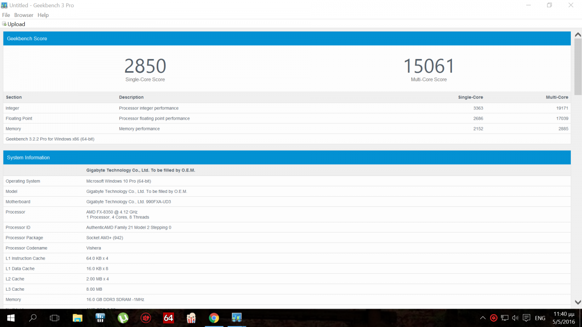Select the Vishera codename value
Image resolution: width=582 pixels, height=327 pixels.
[x=94, y=248]
